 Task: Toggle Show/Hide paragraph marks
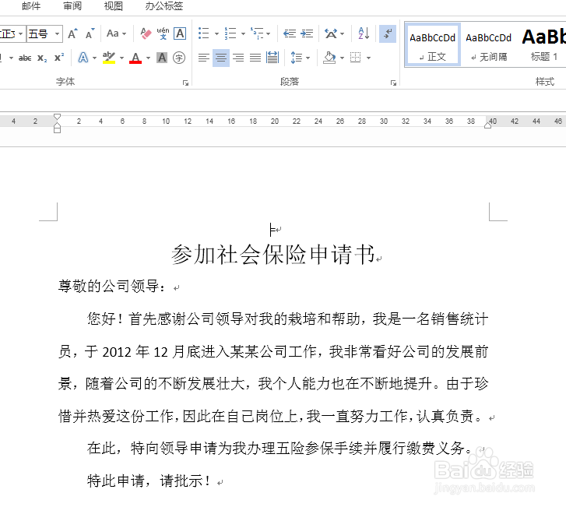click(x=388, y=34)
